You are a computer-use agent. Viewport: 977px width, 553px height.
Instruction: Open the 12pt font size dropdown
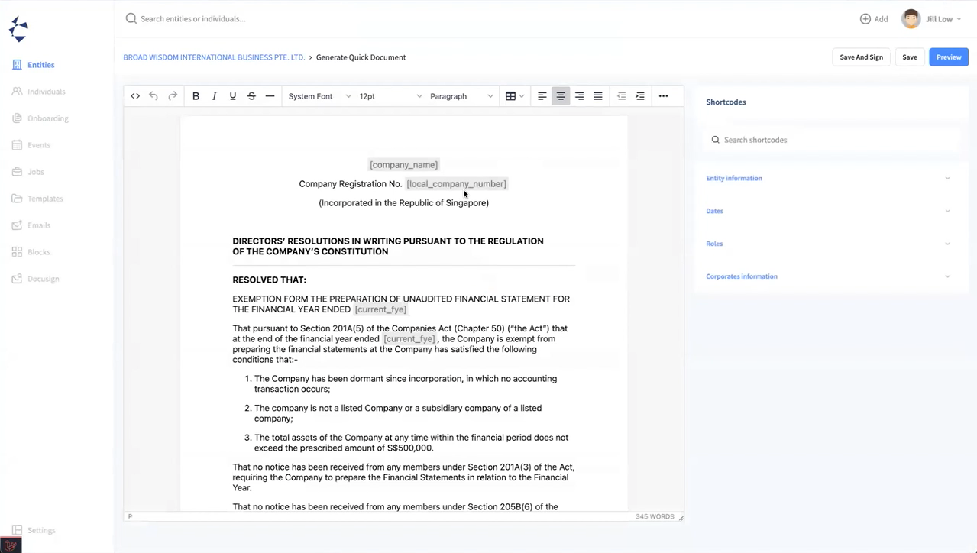click(390, 96)
